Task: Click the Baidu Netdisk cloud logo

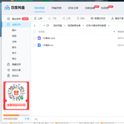Action: pyautogui.click(x=7, y=8)
